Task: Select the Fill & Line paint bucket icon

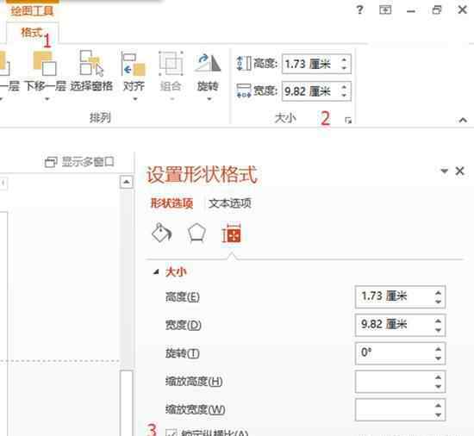Action: coord(162,233)
